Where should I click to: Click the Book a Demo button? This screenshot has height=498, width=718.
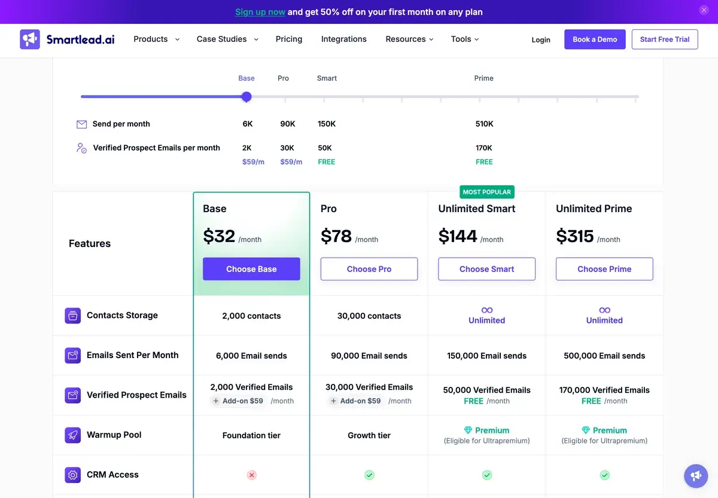click(x=595, y=39)
